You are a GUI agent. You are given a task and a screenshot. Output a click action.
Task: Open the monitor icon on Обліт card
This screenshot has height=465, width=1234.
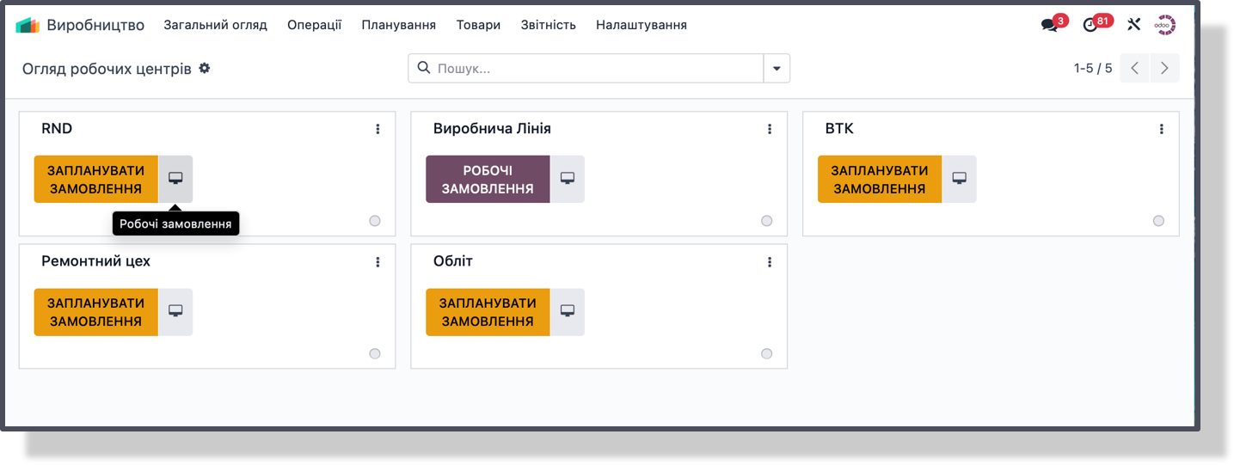568,312
